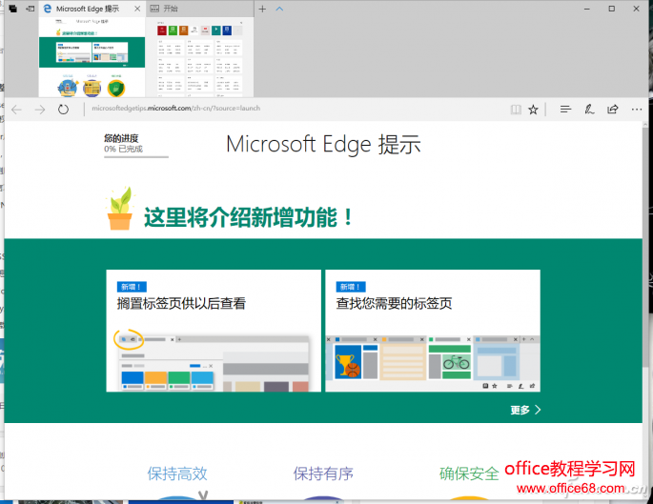Screen dimensions: 653x504
Task: Make a web note pen icon
Action: (x=589, y=110)
